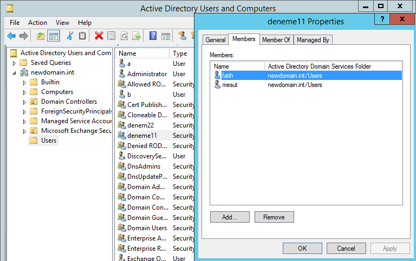
Task: Click the Properties toolbar icon
Action: 111,36
